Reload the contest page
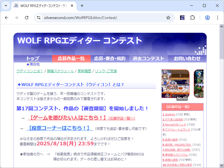 point(27,17)
